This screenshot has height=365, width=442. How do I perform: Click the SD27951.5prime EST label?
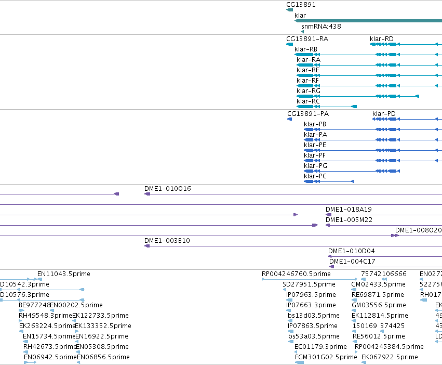click(309, 284)
